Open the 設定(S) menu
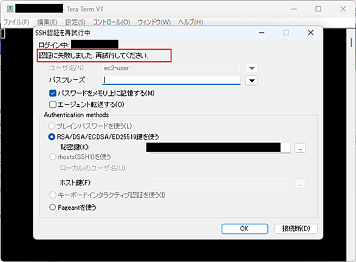Screen dimensions: 356x262 [75, 22]
